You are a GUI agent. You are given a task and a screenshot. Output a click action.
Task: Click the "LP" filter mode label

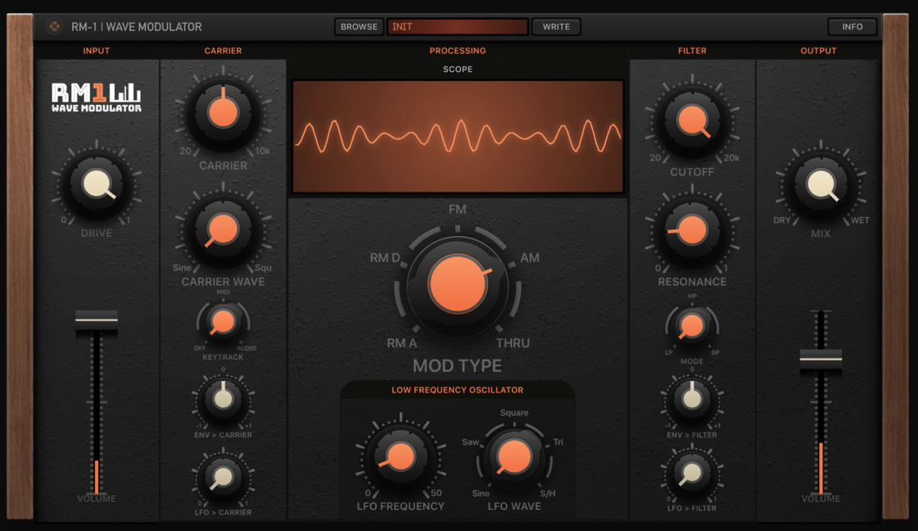668,353
